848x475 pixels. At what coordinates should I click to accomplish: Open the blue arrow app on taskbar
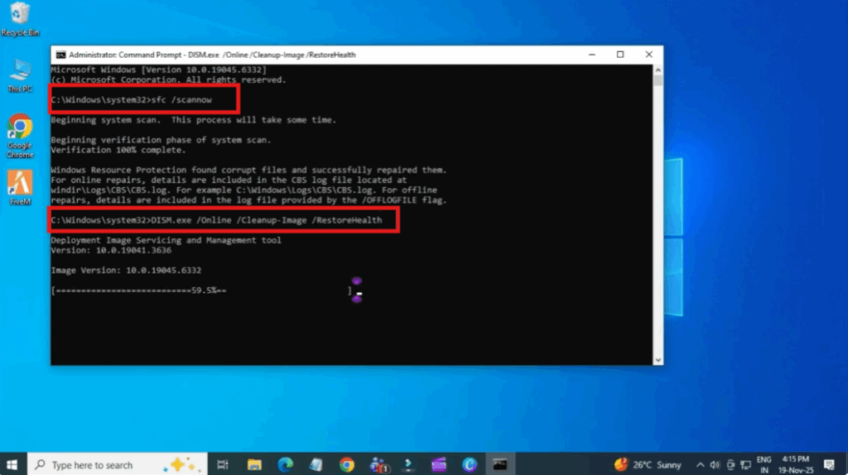click(408, 465)
